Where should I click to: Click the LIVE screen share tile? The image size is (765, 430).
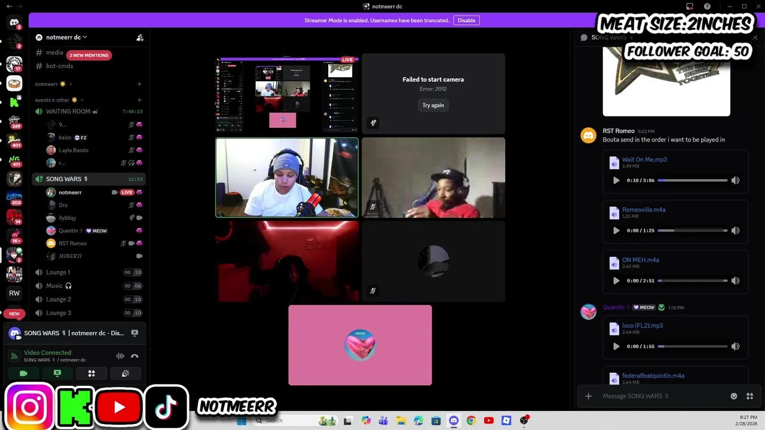(x=287, y=94)
